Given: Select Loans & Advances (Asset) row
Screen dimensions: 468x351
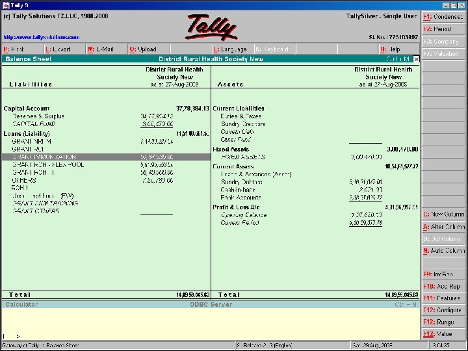Looking at the screenshot, I should (x=256, y=174).
